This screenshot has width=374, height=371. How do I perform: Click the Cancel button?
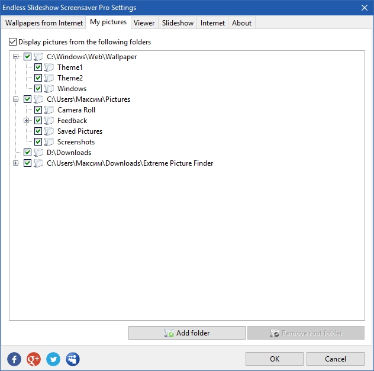tap(336, 359)
